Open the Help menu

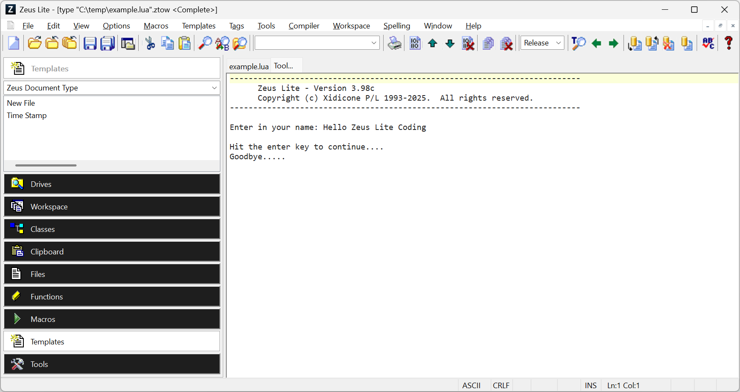coord(473,26)
